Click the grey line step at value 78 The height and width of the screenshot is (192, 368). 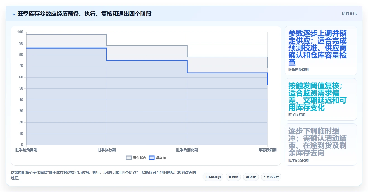227,57
